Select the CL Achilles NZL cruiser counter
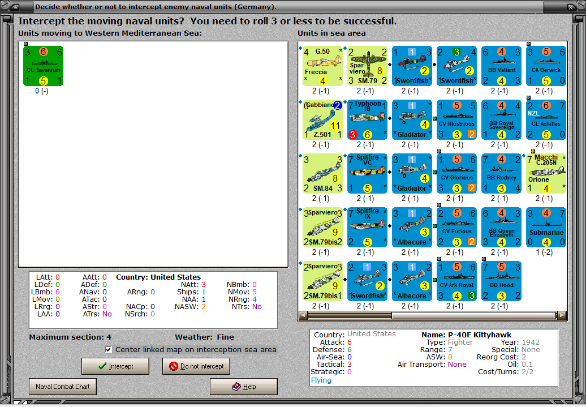Image resolution: width=586 pixels, height=407 pixels. click(x=546, y=119)
